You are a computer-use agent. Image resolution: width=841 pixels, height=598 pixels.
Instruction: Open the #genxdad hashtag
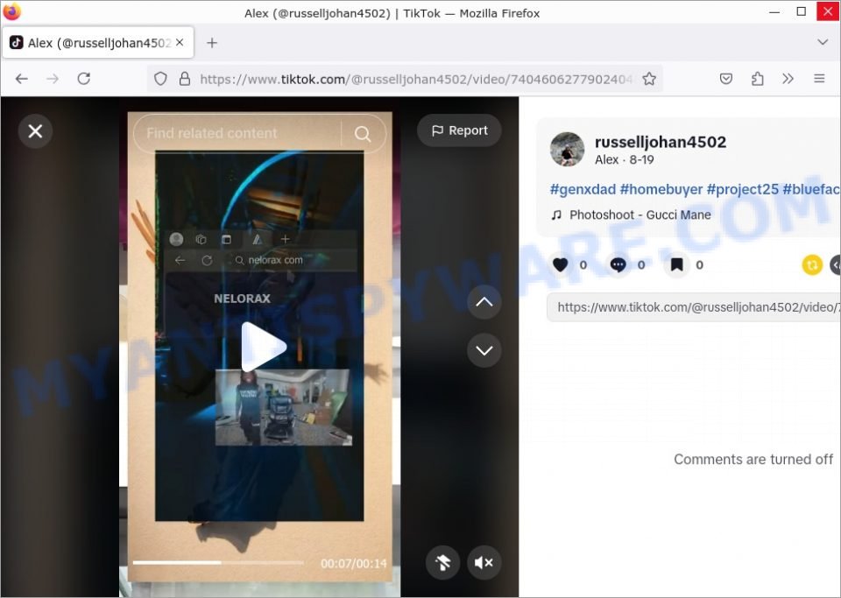[x=583, y=189]
